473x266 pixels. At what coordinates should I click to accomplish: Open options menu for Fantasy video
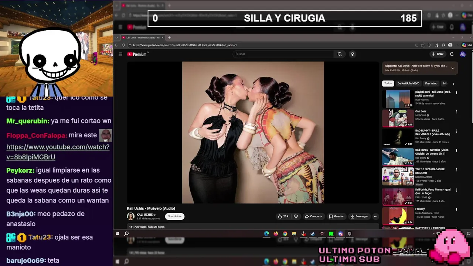coord(456,209)
